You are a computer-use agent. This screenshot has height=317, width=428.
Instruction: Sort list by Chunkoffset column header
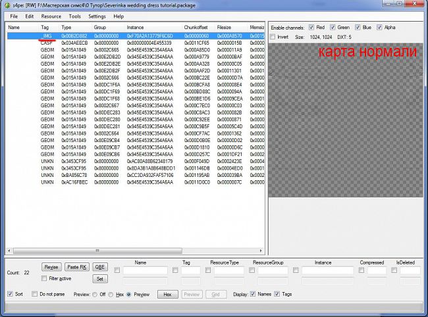tap(197, 27)
